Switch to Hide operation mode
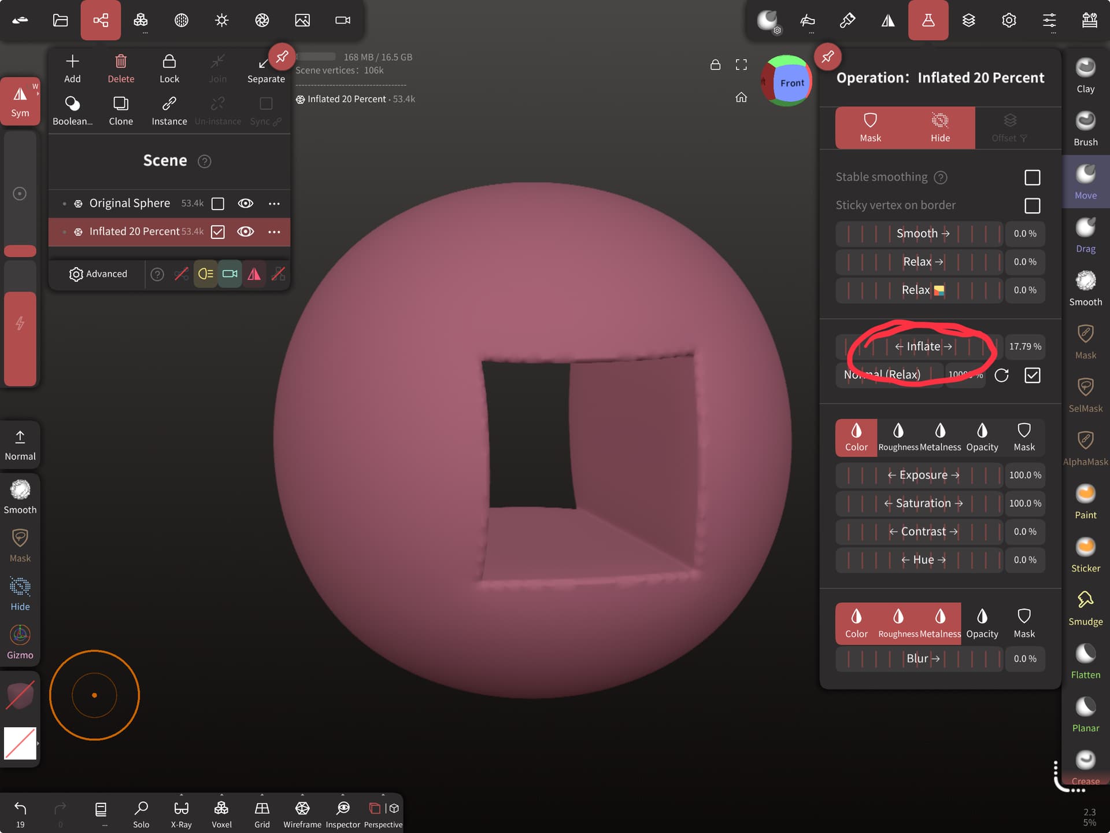This screenshot has width=1110, height=833. click(940, 128)
